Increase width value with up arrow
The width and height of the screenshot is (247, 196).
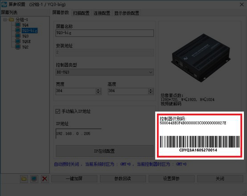pos(98,90)
